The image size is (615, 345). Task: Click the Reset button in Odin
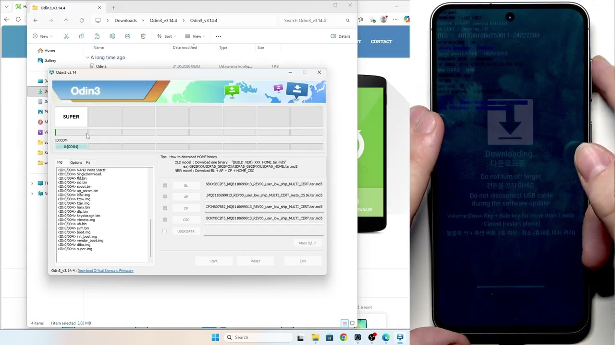(255, 261)
